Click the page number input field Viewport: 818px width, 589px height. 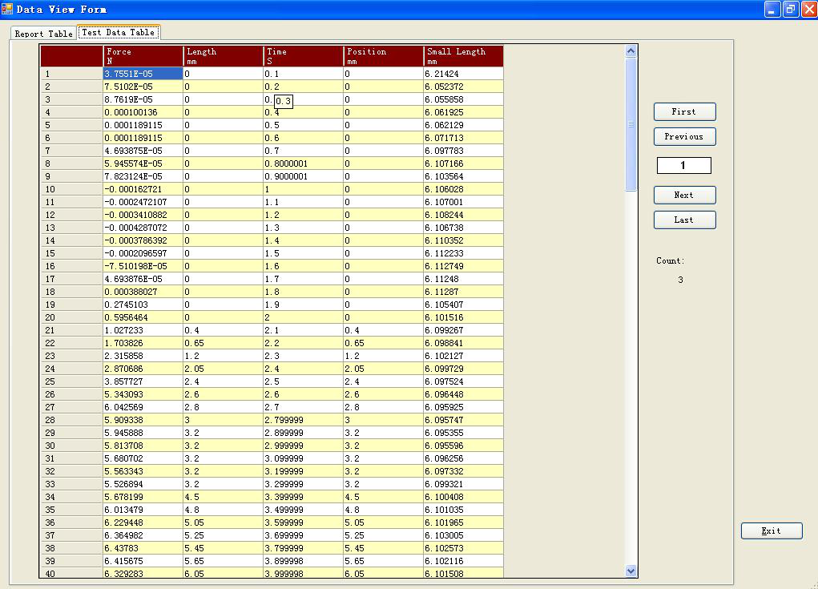(x=683, y=165)
